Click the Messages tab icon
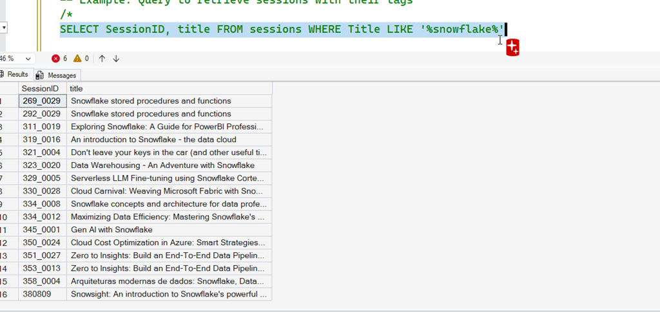 pyautogui.click(x=40, y=75)
